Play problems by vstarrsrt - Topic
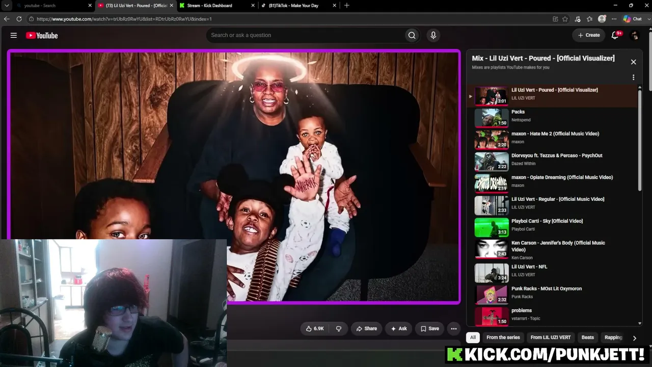 click(552, 316)
